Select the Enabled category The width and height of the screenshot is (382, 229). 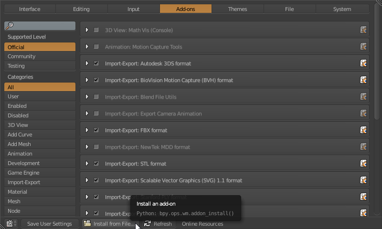tap(40, 106)
